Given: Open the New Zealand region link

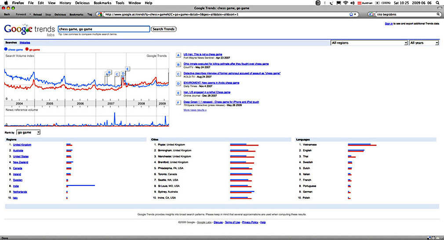Looking at the screenshot, I should coord(21,162).
